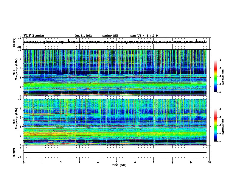
Task: Click the "-3" tick on ch.1 color bar
Action: pos(220,60)
